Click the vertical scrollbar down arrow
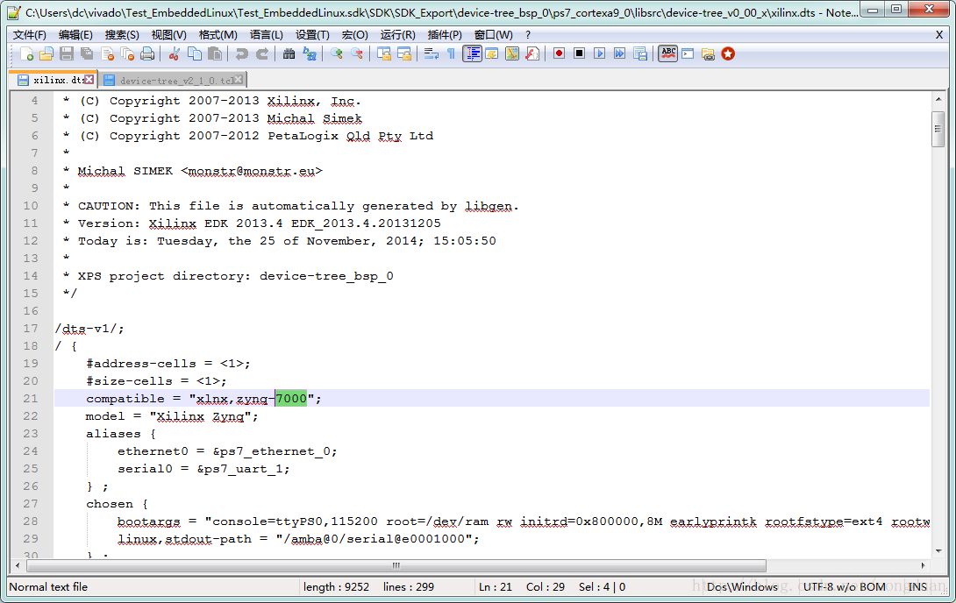This screenshot has width=956, height=603. click(x=938, y=550)
